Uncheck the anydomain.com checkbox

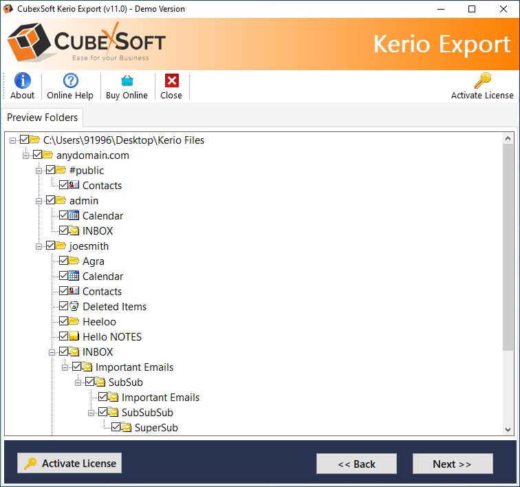(37, 155)
